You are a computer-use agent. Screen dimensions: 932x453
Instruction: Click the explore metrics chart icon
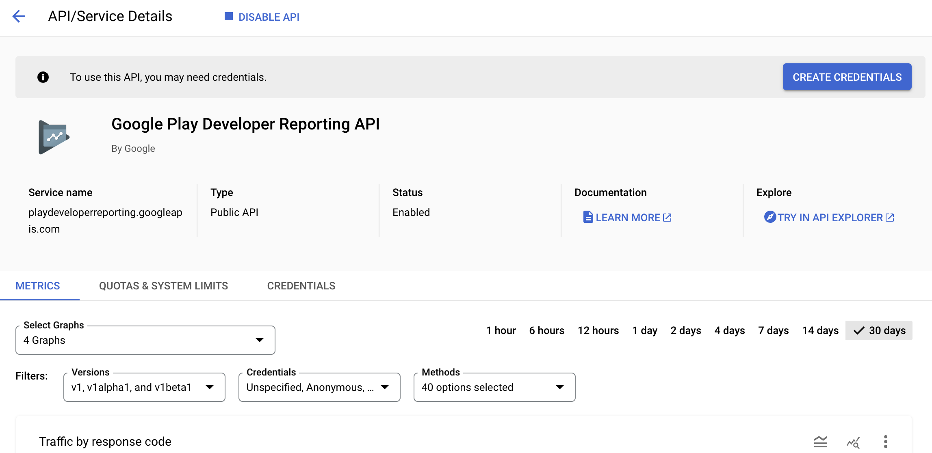tap(853, 442)
